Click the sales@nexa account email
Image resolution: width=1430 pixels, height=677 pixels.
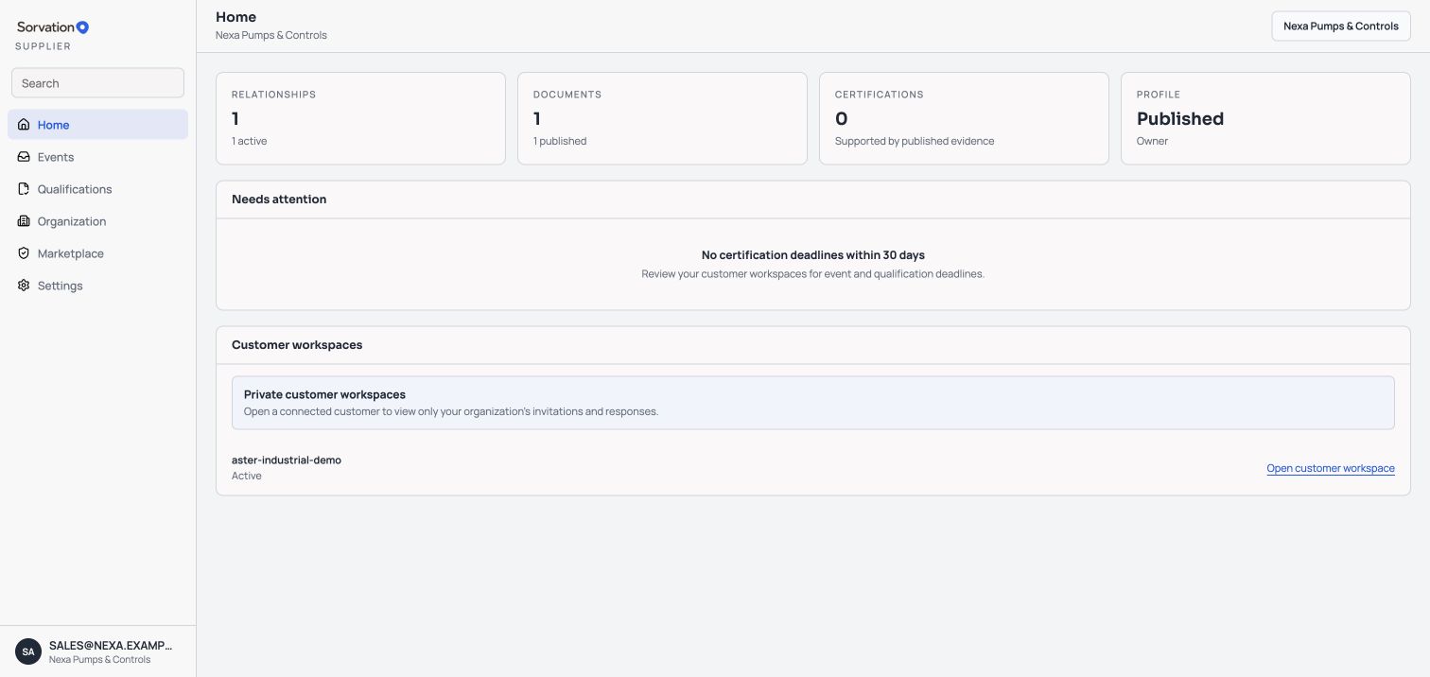[x=111, y=645]
